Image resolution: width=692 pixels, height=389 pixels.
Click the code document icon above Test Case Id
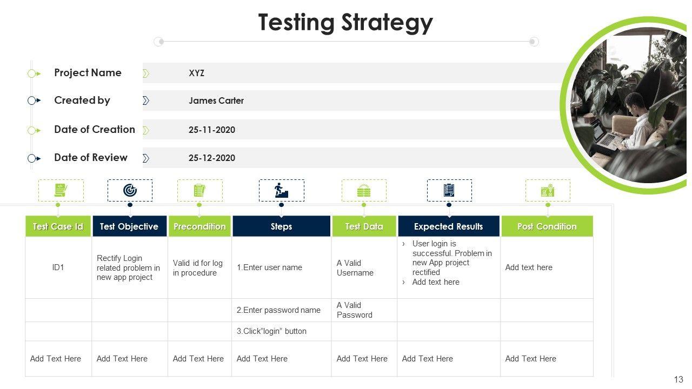[x=61, y=190]
